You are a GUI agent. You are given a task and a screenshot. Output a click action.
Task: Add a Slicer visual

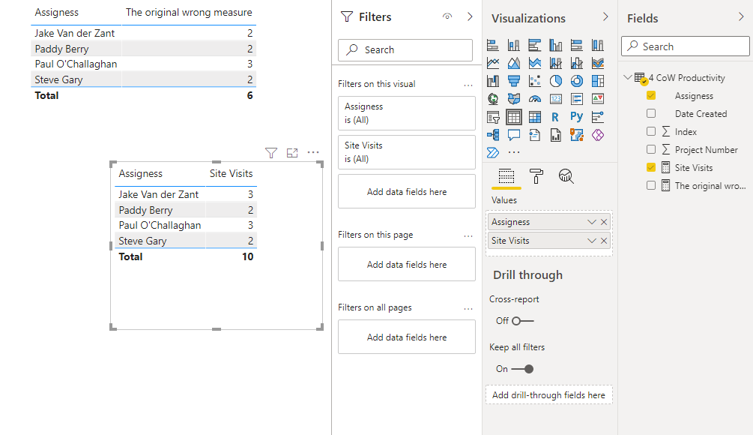493,117
